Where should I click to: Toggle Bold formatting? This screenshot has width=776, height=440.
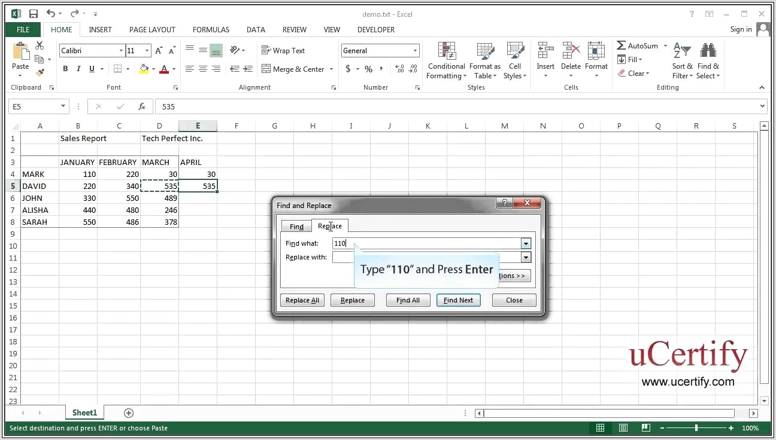[65, 69]
